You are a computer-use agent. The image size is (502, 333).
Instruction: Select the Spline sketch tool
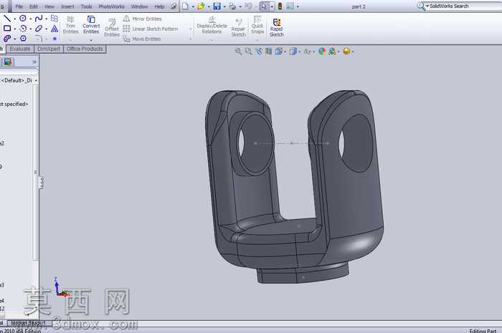click(x=39, y=18)
